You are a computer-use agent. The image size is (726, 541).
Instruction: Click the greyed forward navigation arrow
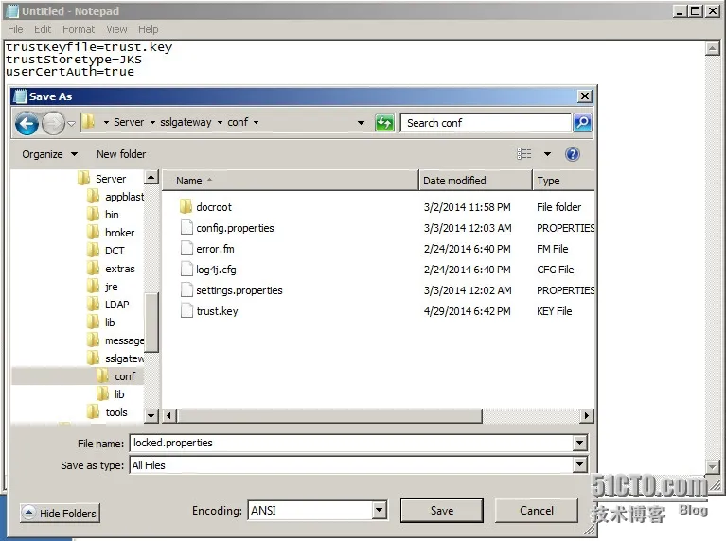pyautogui.click(x=53, y=124)
